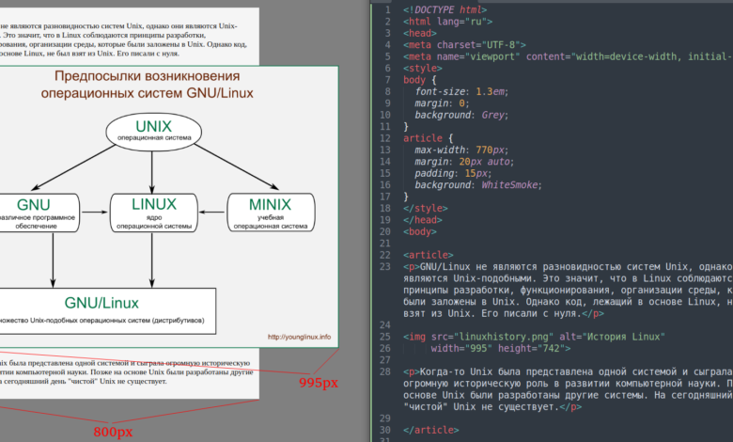Viewport: 733px width, 442px height.
Task: Click the WhiteSmoke background color value
Action: 509,184
